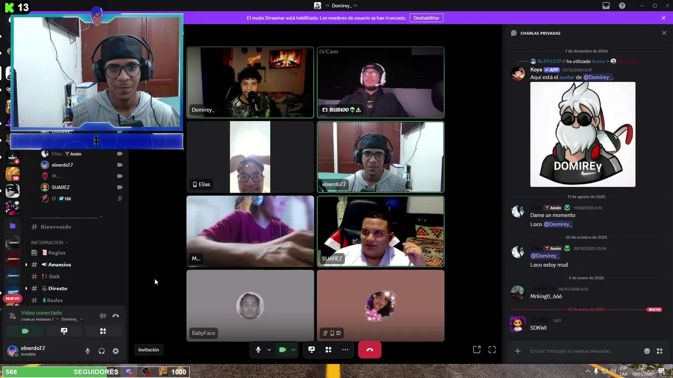The image size is (673, 378).
Task: Open activities button in voice status panel
Action: pyautogui.click(x=103, y=331)
